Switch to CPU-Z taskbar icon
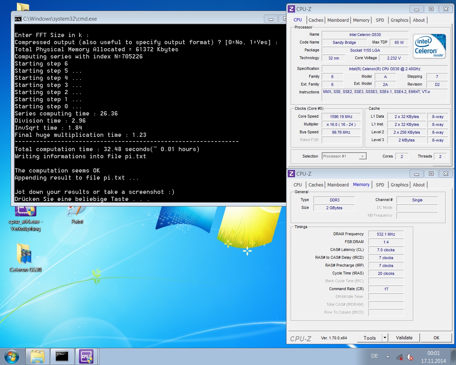The height and width of the screenshot is (365, 456). pyautogui.click(x=86, y=356)
